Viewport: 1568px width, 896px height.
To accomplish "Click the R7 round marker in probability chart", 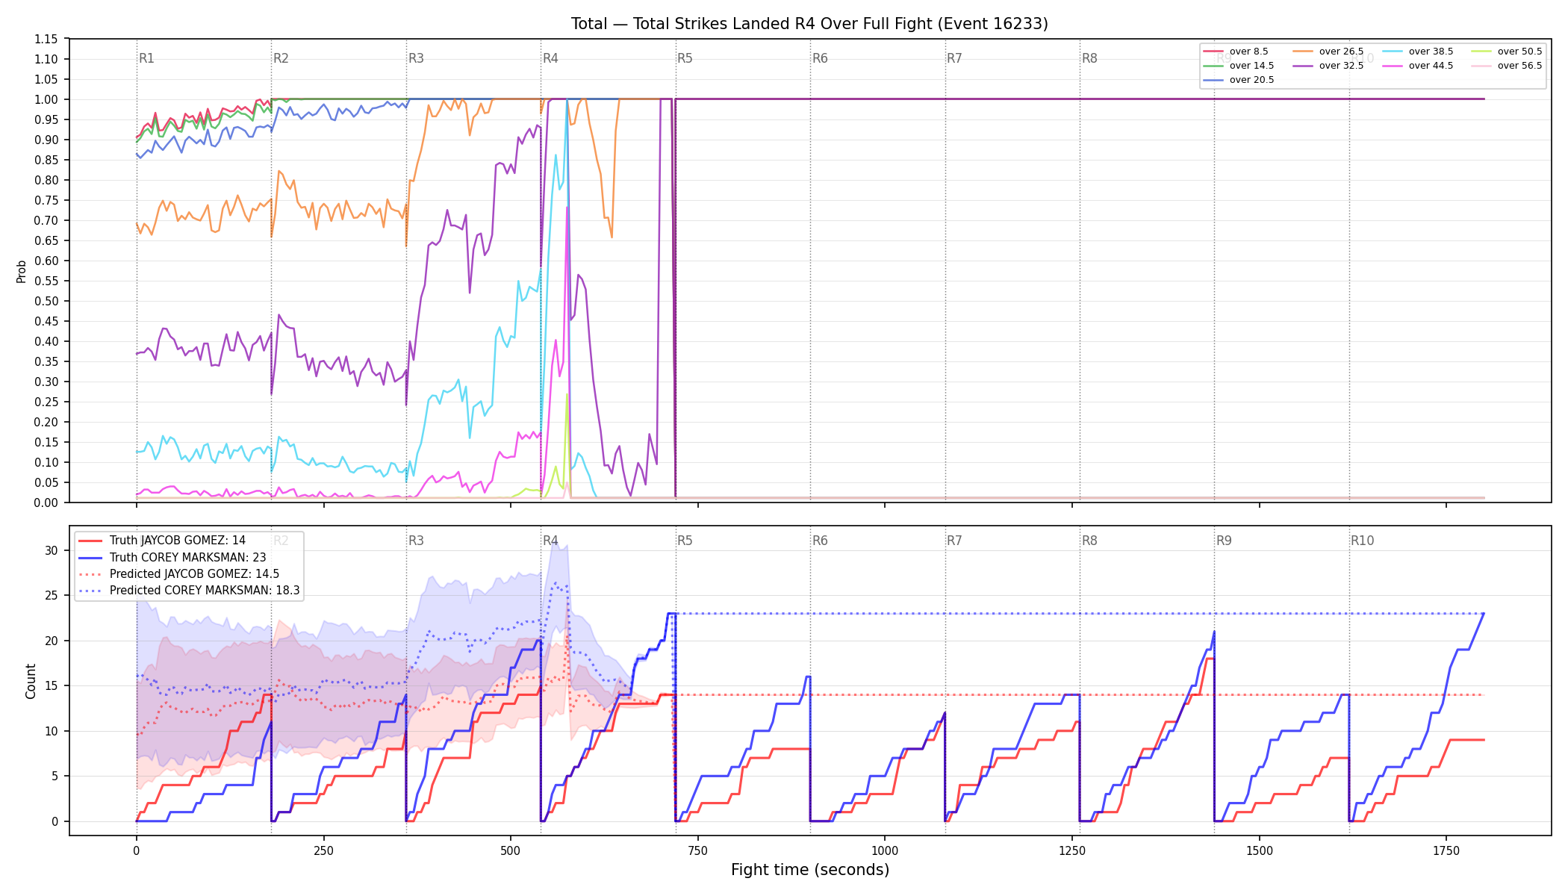I will click(954, 58).
